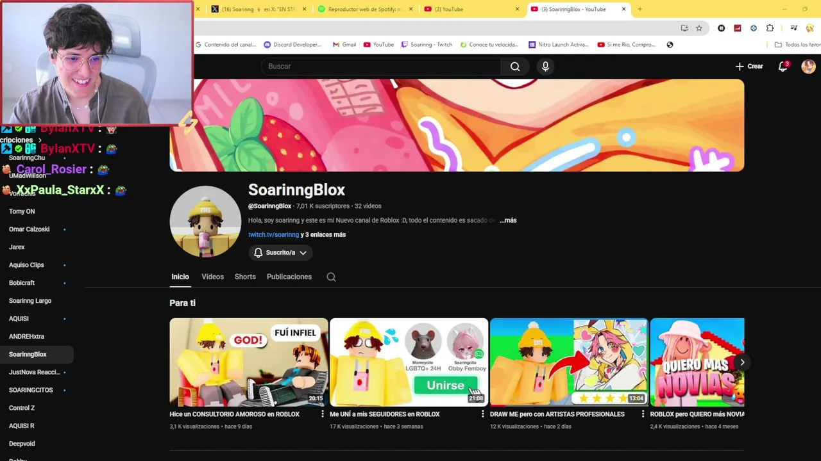Close the SoarinngBlox - YouTube browser tab
821x461 pixels.
[x=623, y=9]
